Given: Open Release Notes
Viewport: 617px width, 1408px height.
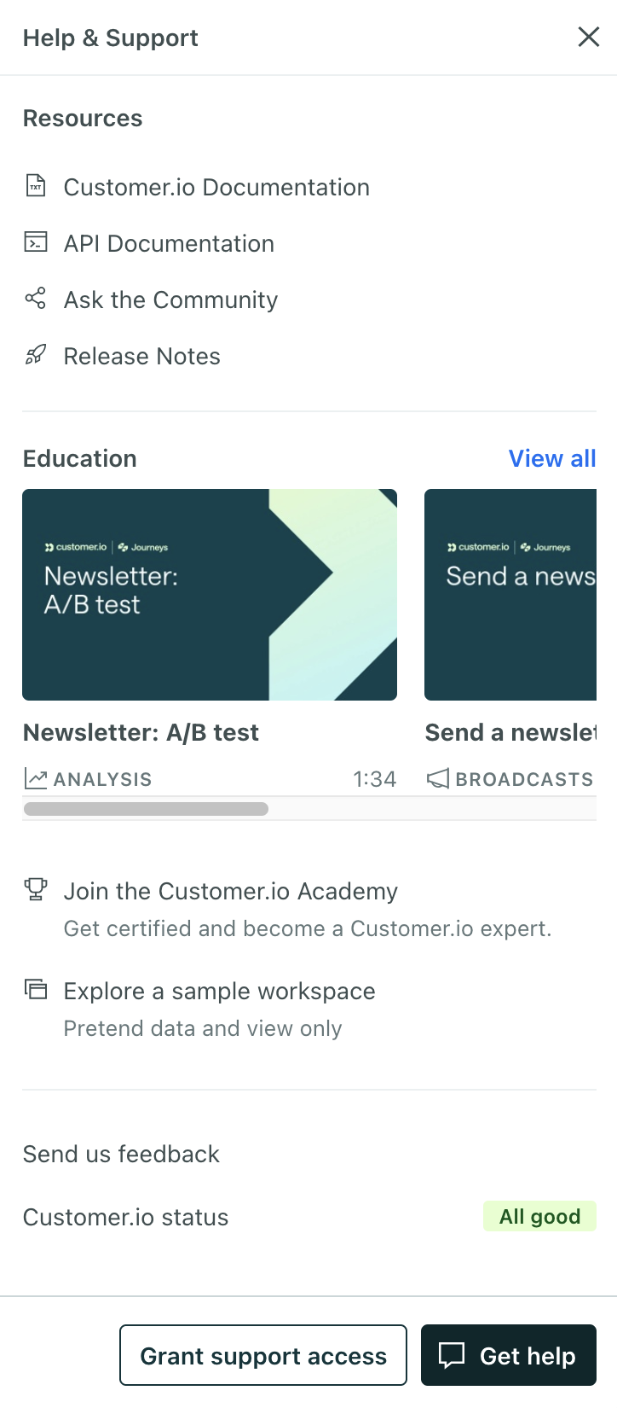Looking at the screenshot, I should 141,356.
